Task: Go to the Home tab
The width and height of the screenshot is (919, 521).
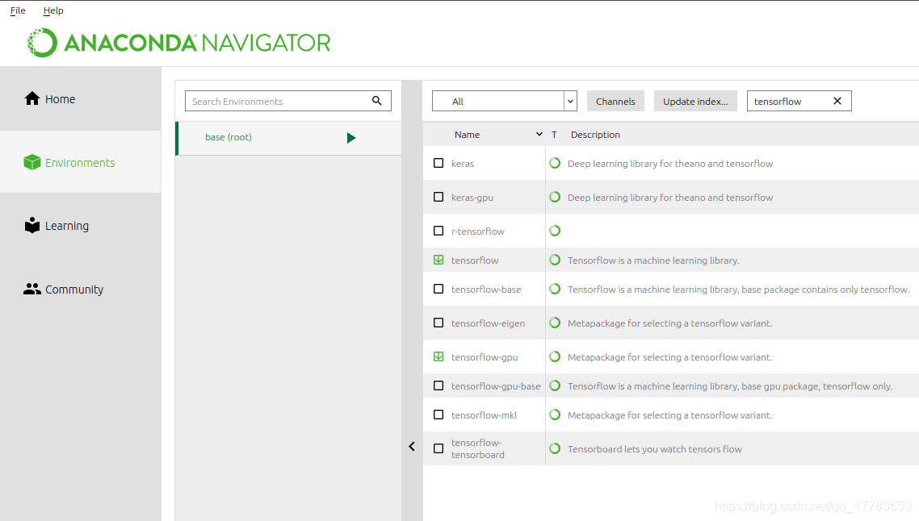Action: 81,98
